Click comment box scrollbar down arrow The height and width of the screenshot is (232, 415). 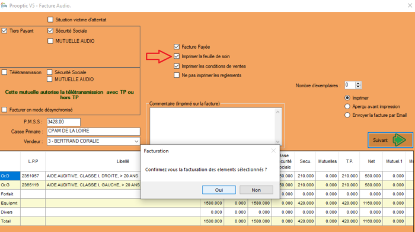click(x=277, y=142)
